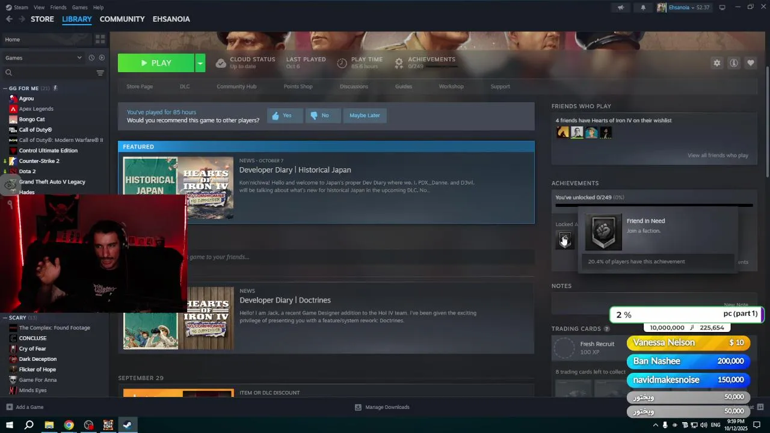Choose No thumbs down recommendation
The width and height of the screenshot is (770, 433).
[x=323, y=115]
